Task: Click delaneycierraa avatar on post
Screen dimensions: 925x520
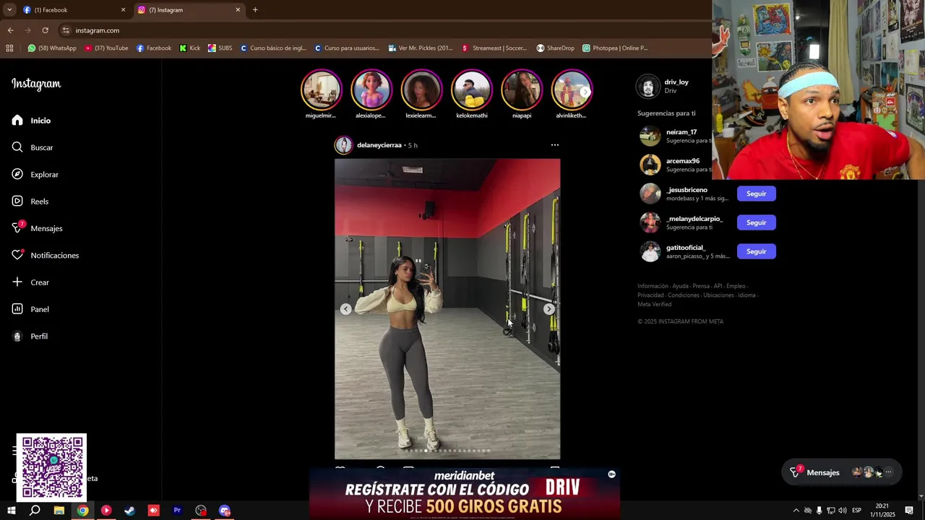Action: (343, 145)
